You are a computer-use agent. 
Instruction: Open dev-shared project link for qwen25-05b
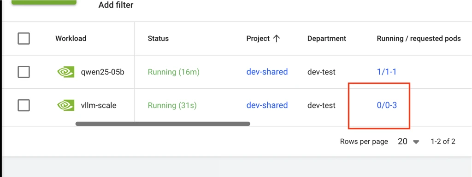(x=267, y=72)
